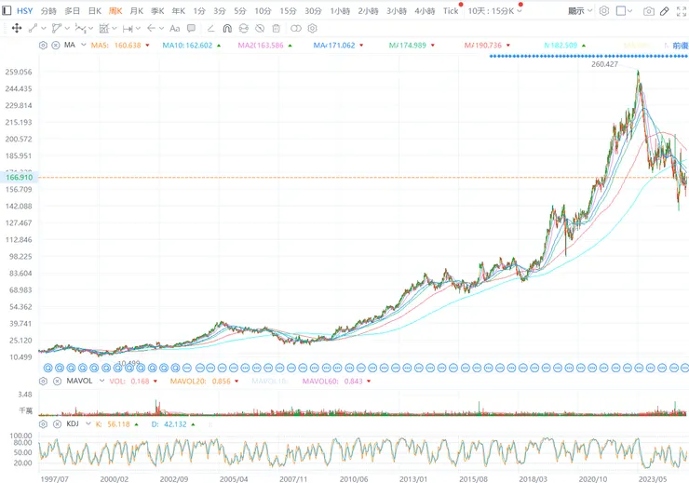Open the 10天:15分K period dropdown

click(x=494, y=11)
